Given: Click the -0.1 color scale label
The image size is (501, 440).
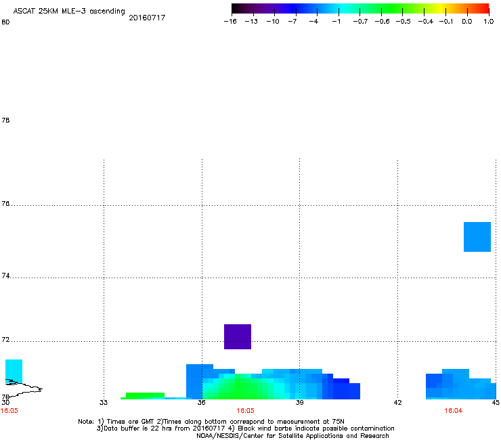Looking at the screenshot, I should 445,22.
